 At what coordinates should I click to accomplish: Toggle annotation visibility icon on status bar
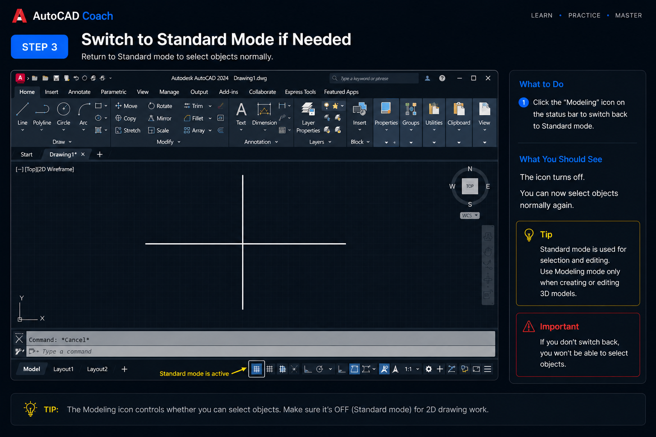(384, 369)
